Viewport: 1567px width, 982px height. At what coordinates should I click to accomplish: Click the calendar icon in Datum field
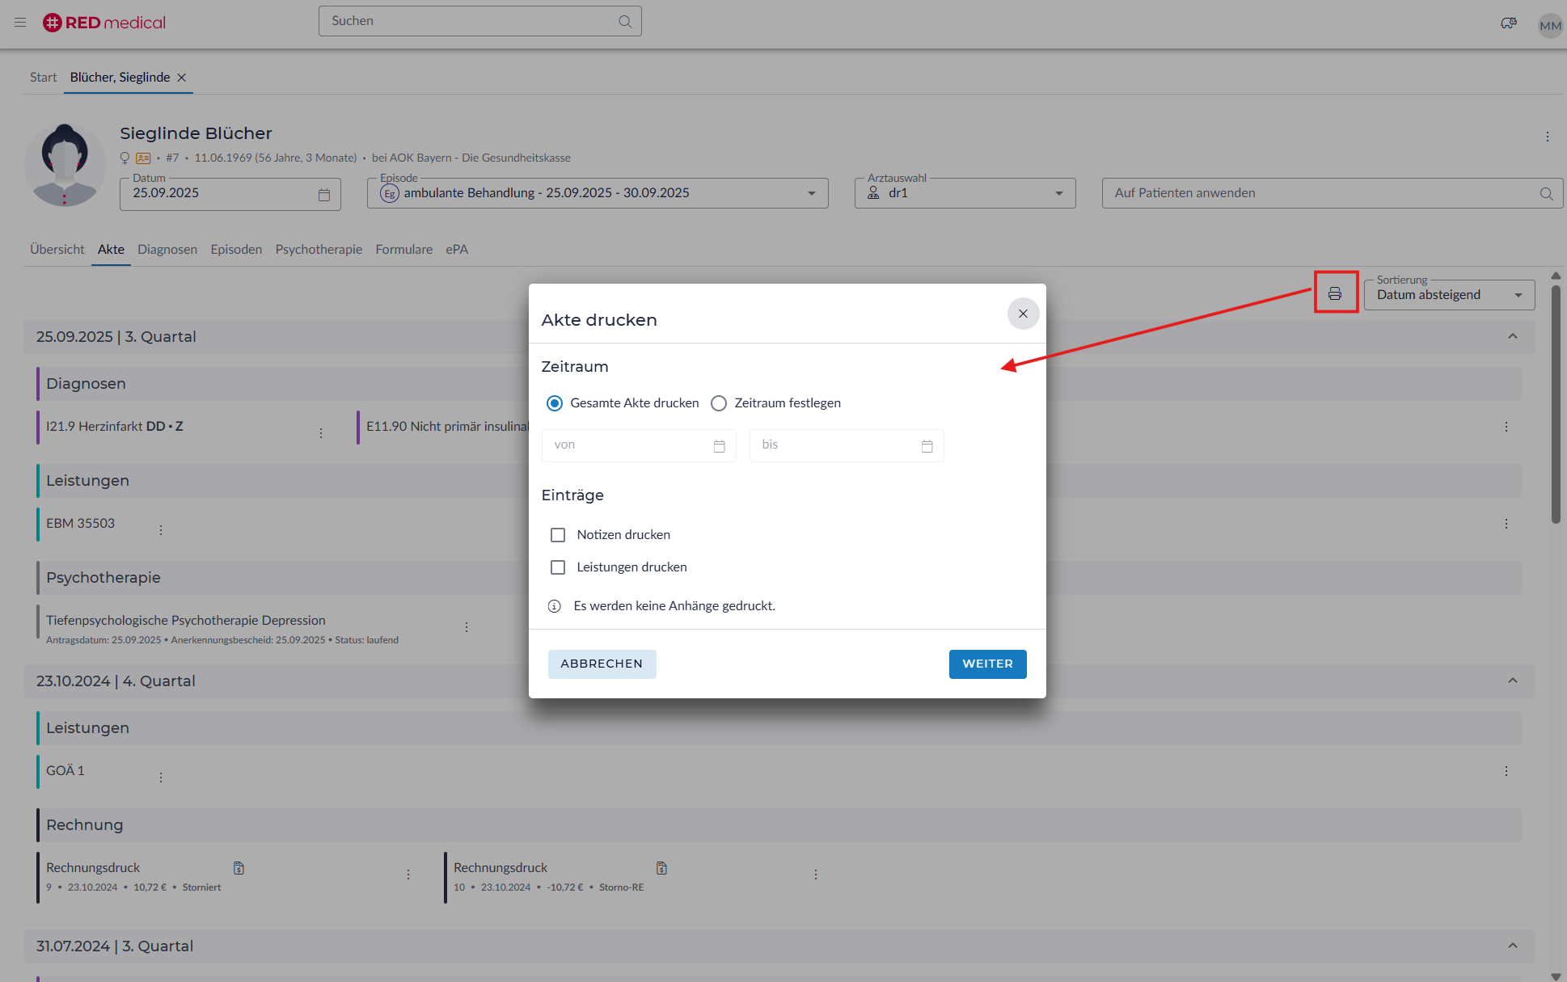coord(324,195)
